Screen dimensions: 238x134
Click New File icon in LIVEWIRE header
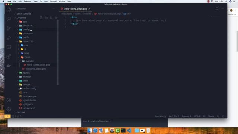41,18
